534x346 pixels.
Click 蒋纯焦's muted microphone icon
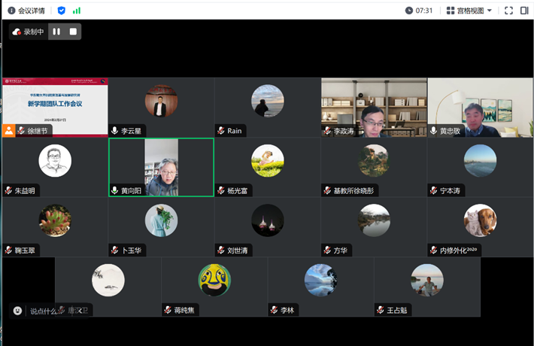tap(168, 310)
